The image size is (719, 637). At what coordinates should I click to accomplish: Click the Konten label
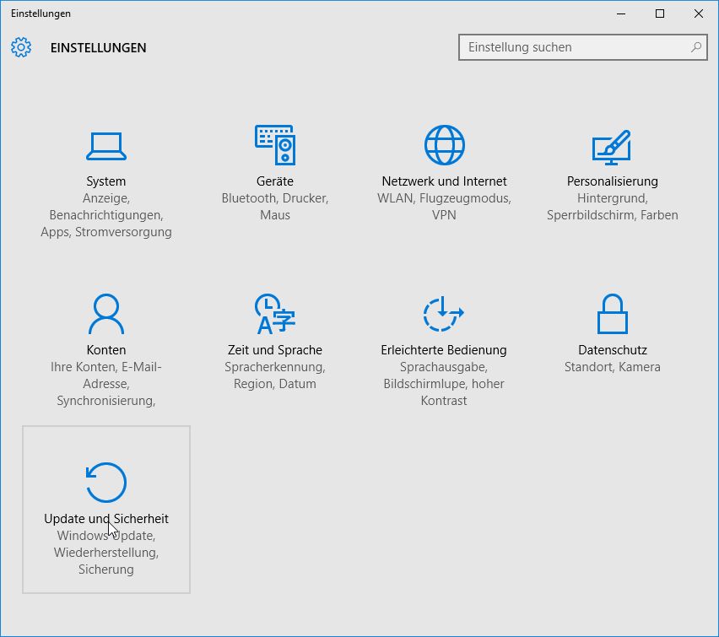pyautogui.click(x=106, y=350)
